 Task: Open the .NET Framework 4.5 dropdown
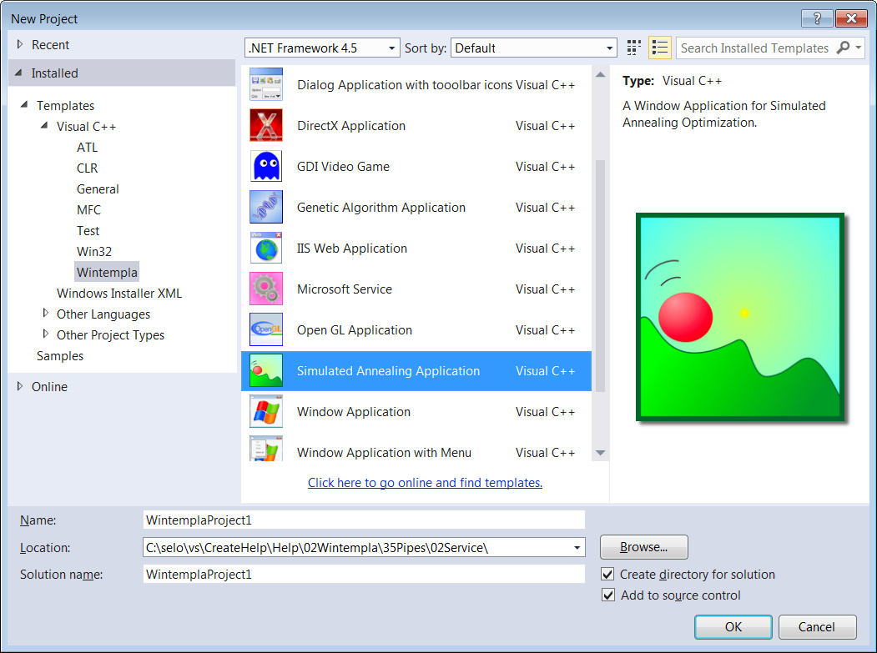[322, 48]
